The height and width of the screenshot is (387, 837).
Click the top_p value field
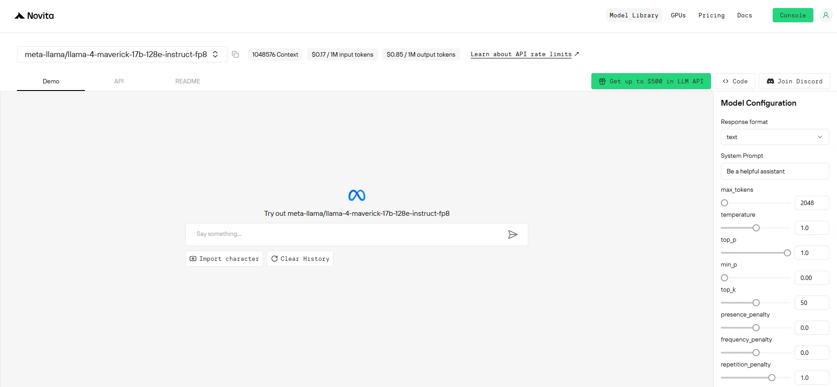[812, 253]
